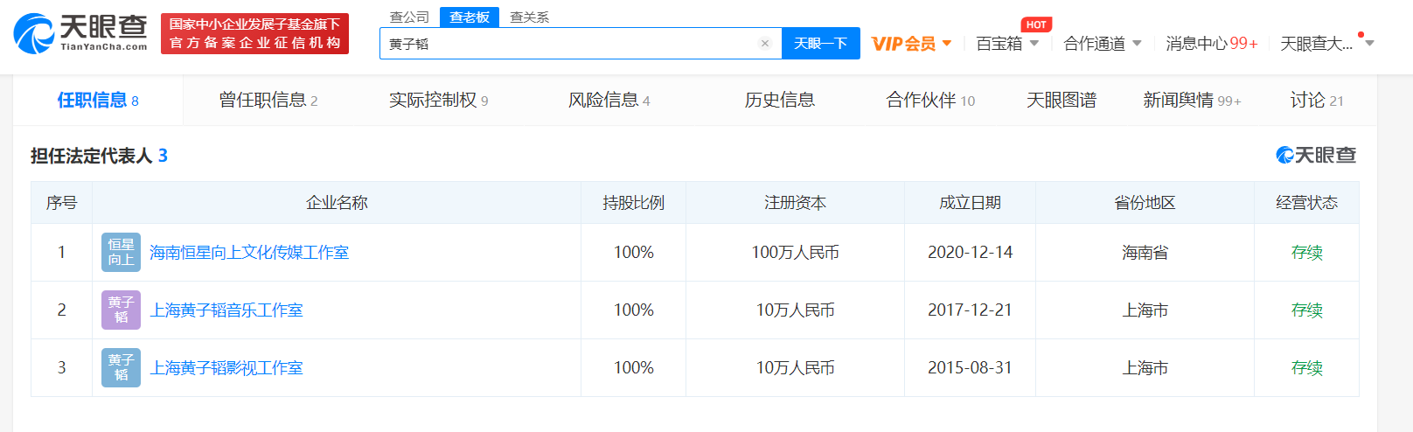The height and width of the screenshot is (432, 1413).
Task: Open 恒星向上 company avatar thumbnail
Action: (121, 252)
